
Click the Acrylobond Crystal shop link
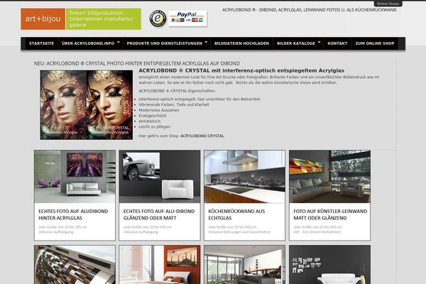202,136
